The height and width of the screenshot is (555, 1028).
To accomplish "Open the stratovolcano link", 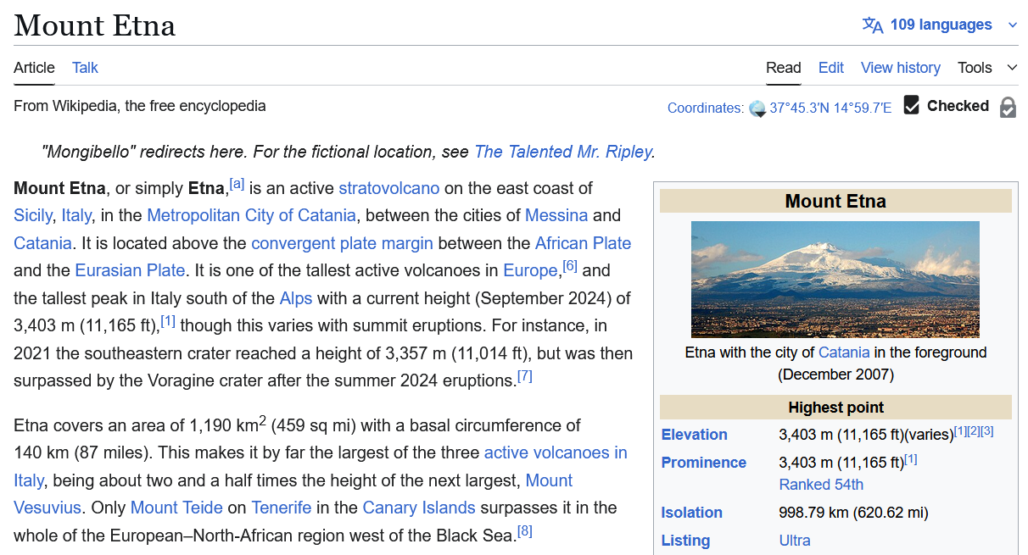I will (x=389, y=188).
